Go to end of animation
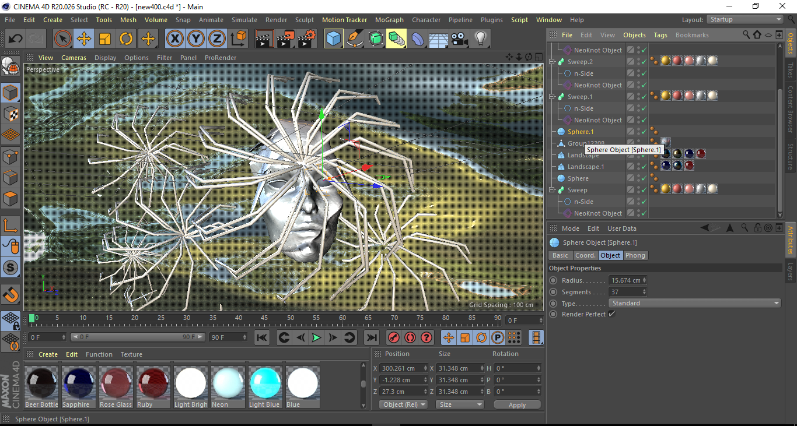The height and width of the screenshot is (426, 797). point(371,337)
